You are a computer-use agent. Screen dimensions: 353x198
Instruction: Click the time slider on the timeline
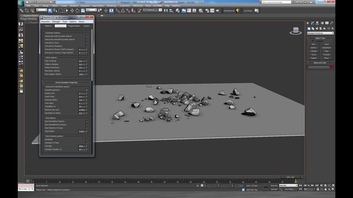coord(291,177)
